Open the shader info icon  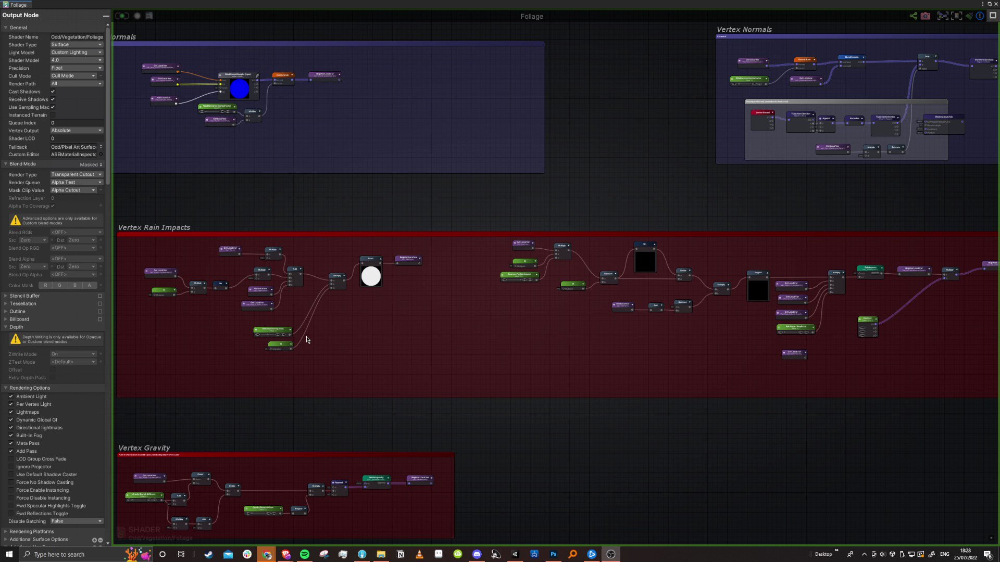click(x=980, y=16)
